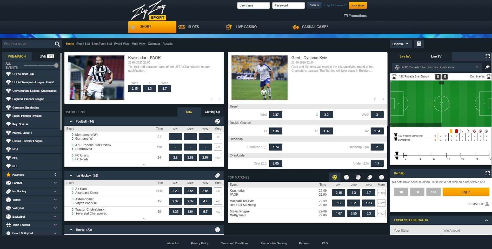Viewport: 492px width, 249px height.
Task: Select Win2 odds 1.23 for Maccabi Tel Aviv
Action: [x=369, y=203]
